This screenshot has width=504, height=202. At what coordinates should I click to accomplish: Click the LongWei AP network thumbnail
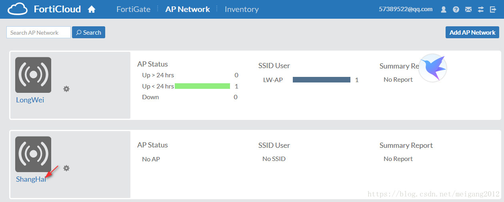pos(33,75)
